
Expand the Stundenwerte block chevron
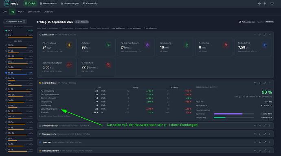point(270,134)
